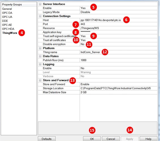The image size is (160, 141).
Task: Select the Thing name label
Action: pos(50,52)
